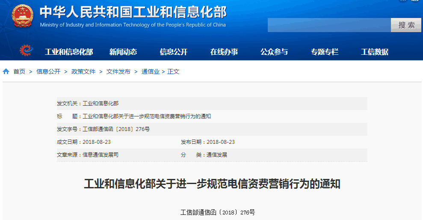Screen dimensions: 423x220
Task: Click the blue home icon in breadcrumb
Action: click(x=6, y=71)
